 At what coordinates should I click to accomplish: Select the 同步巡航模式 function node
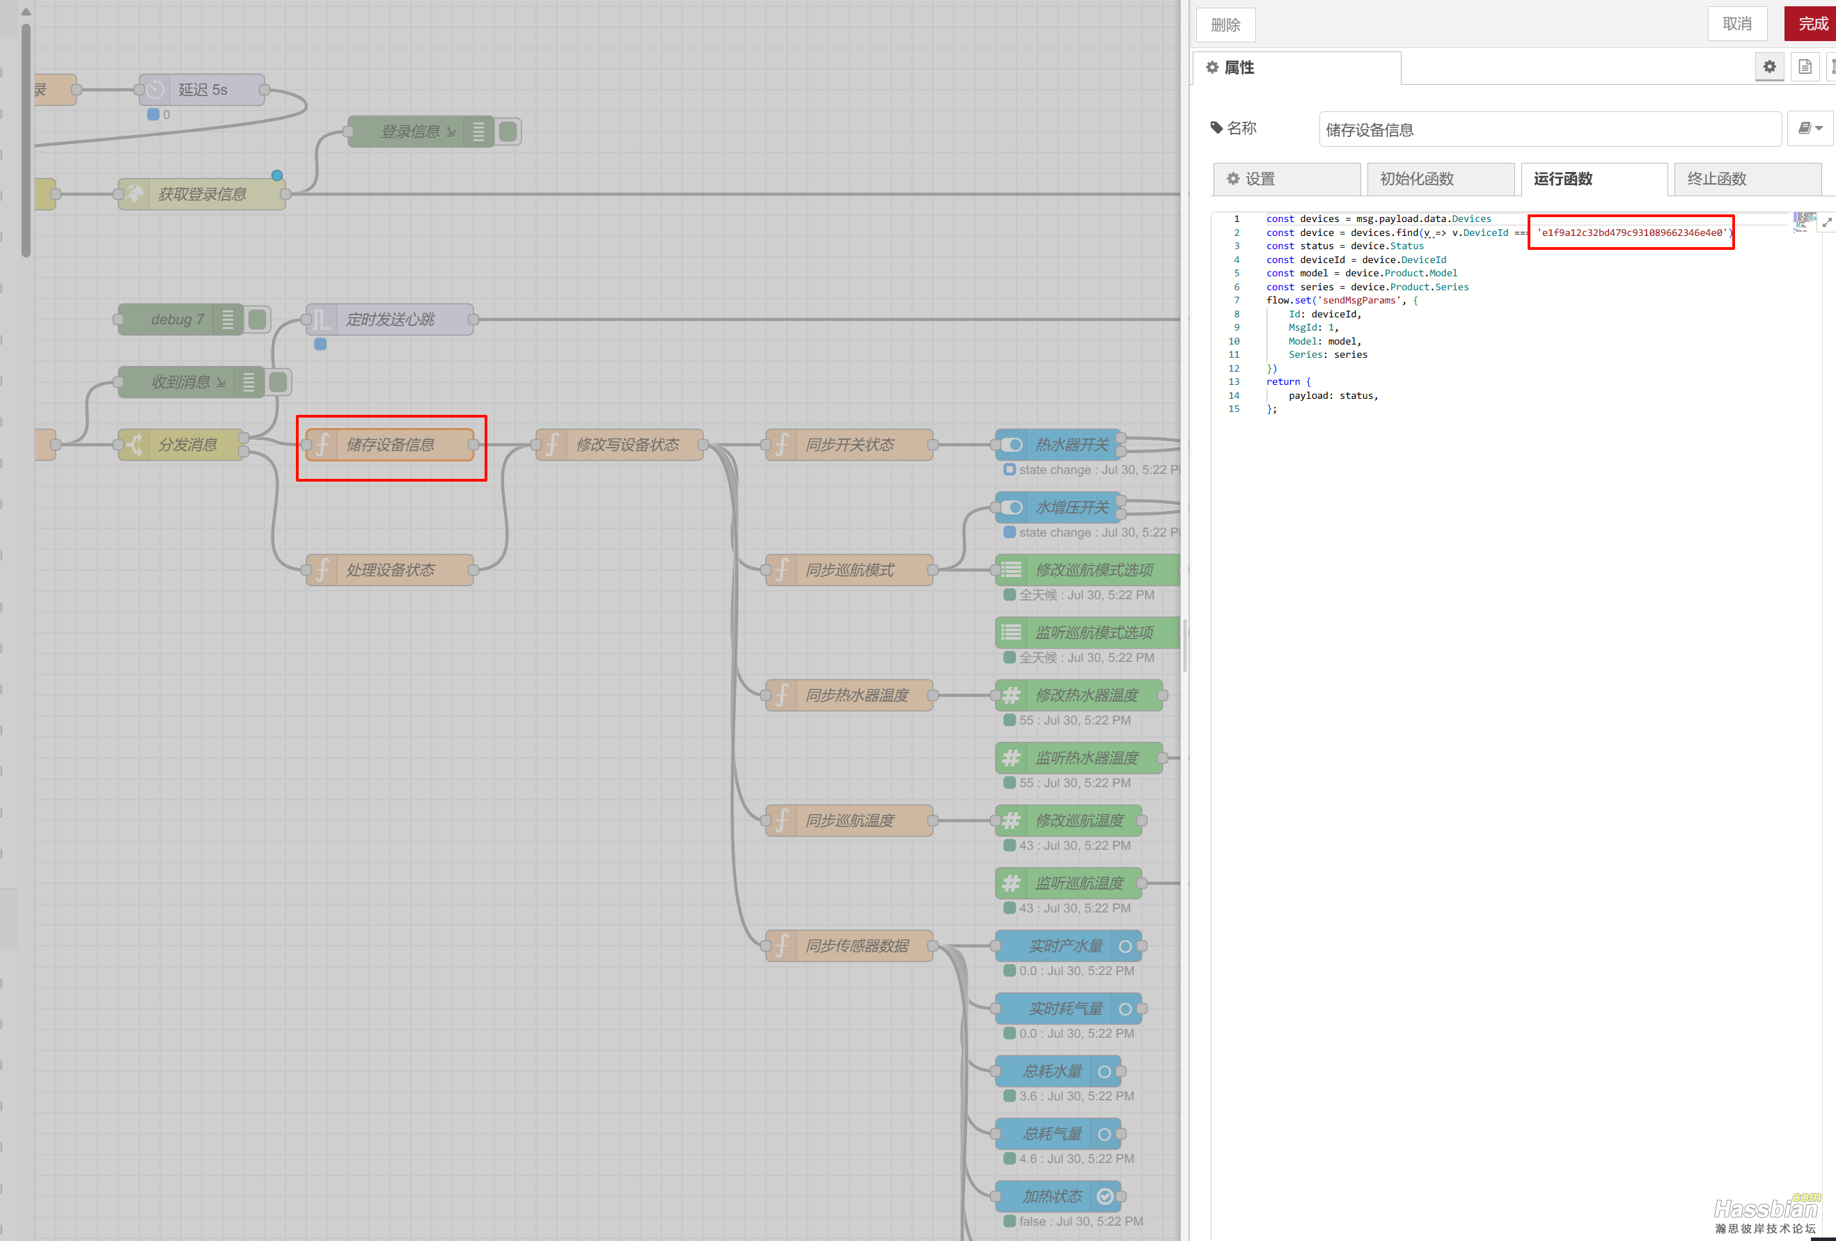[x=849, y=569]
